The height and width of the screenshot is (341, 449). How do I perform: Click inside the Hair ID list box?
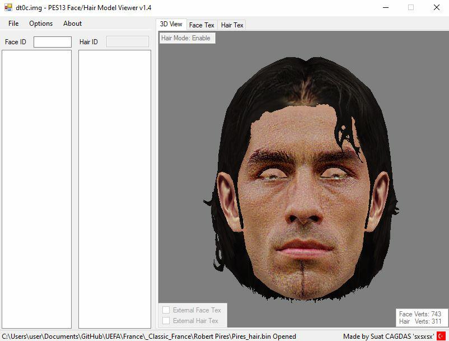coord(115,189)
